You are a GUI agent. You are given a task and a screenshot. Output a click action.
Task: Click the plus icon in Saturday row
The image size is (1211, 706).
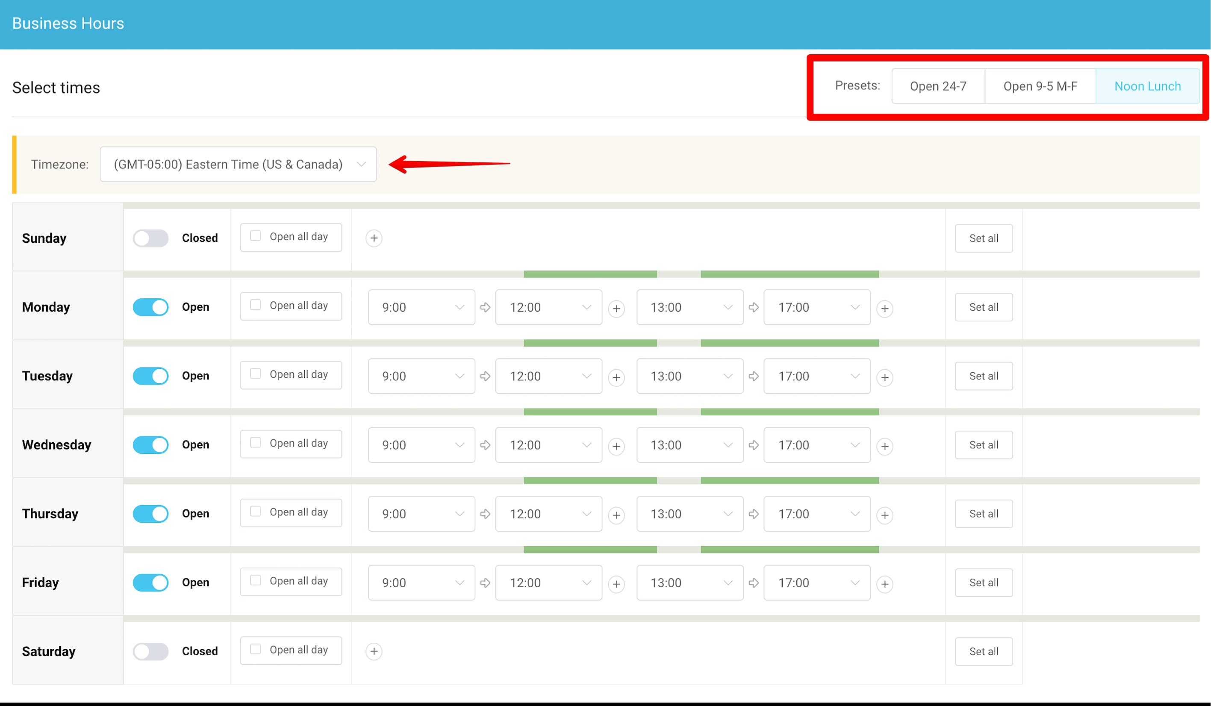[374, 651]
